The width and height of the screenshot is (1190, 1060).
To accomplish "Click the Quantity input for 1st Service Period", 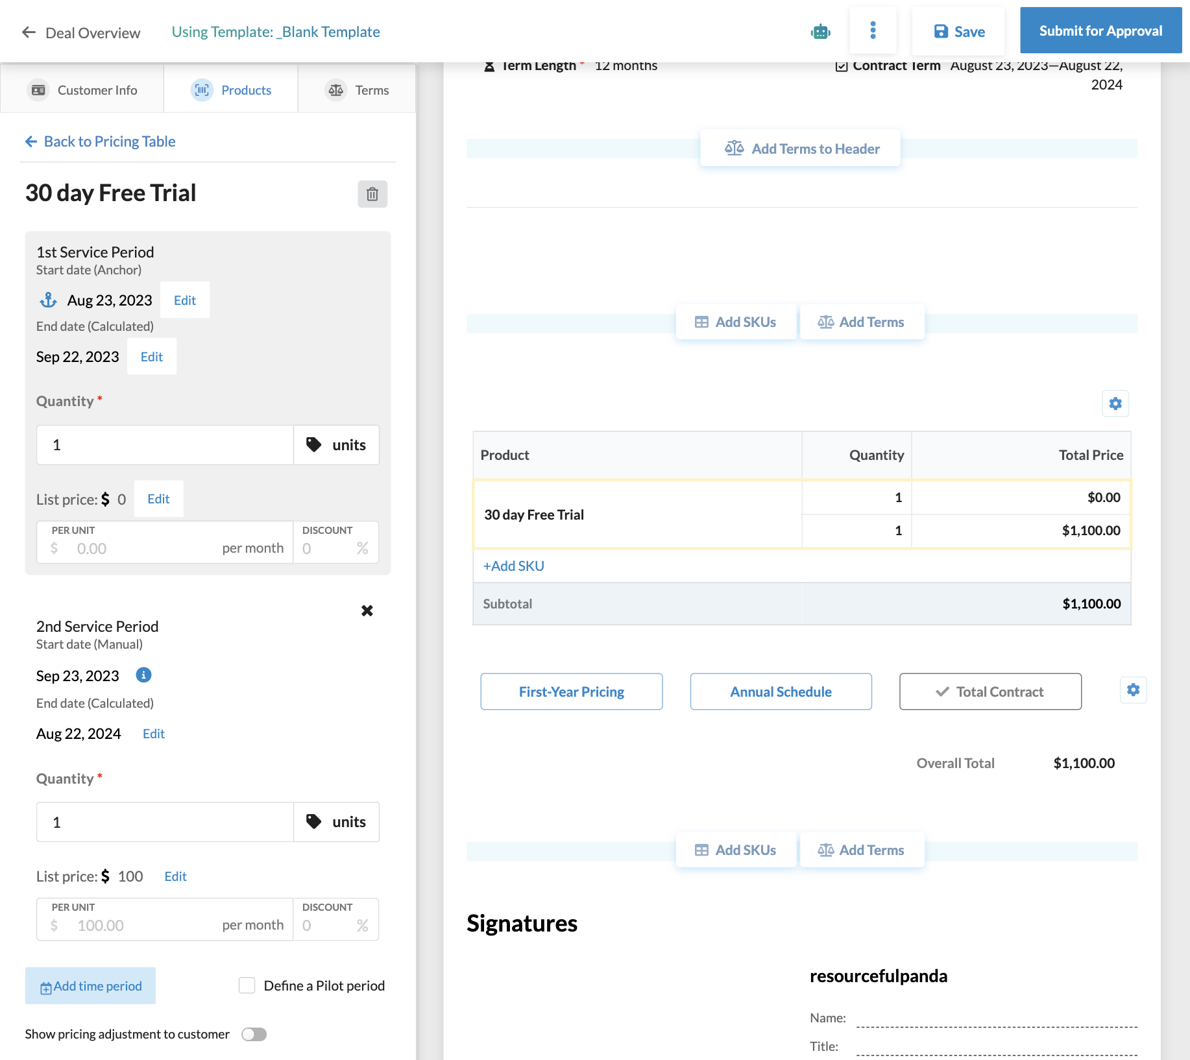I will tap(164, 445).
